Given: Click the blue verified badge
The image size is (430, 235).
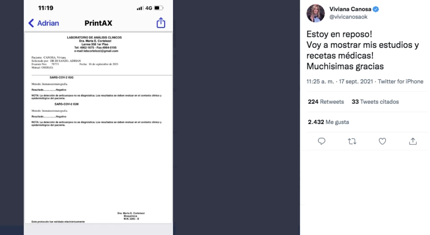Looking at the screenshot, I should click(x=376, y=9).
